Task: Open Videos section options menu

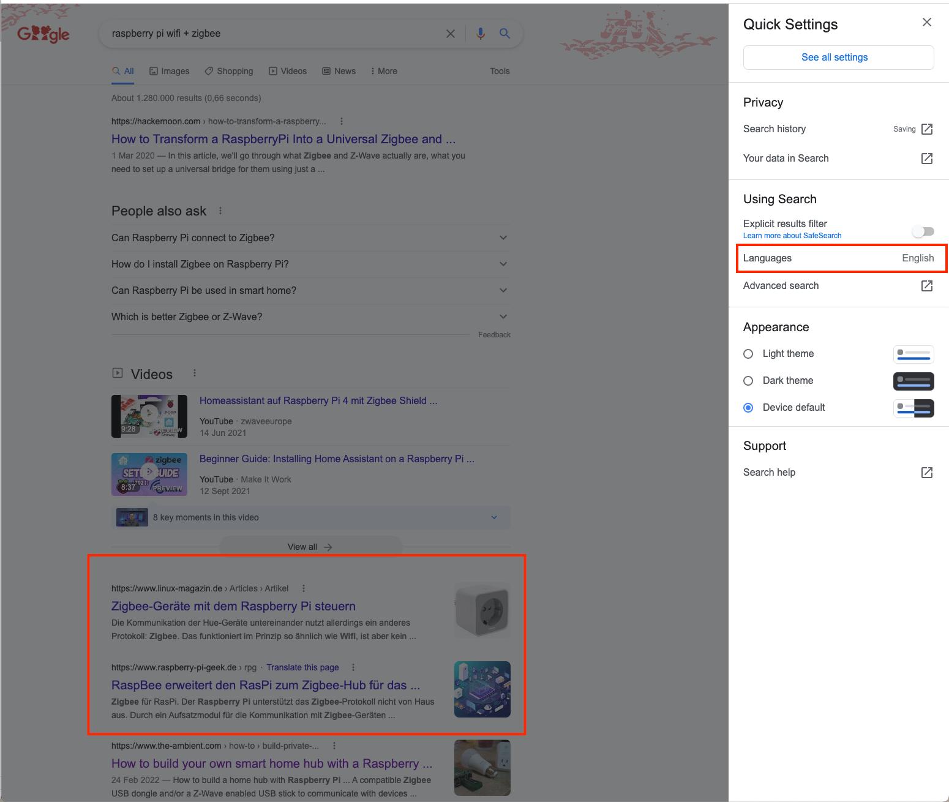Action: (195, 373)
